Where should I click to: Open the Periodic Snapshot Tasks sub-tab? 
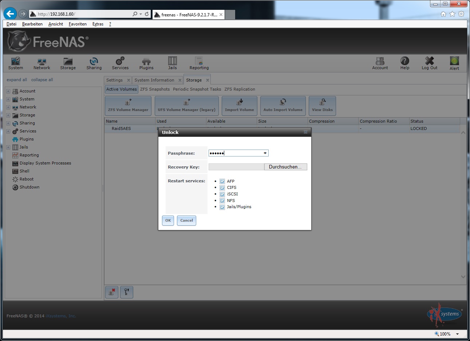coord(197,89)
